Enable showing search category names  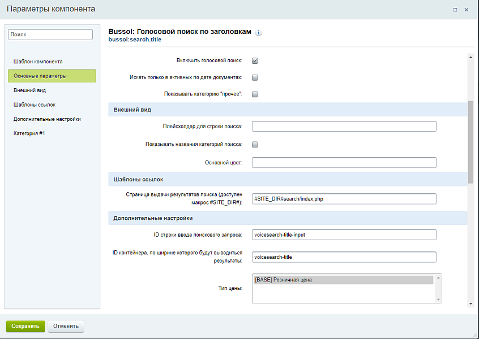click(255, 145)
